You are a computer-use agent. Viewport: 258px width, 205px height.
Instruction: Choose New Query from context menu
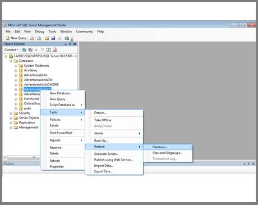click(x=63, y=99)
